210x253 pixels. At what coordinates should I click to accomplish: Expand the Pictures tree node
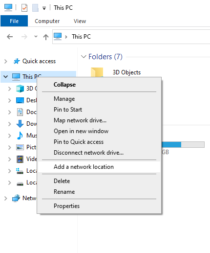[x=10, y=147]
